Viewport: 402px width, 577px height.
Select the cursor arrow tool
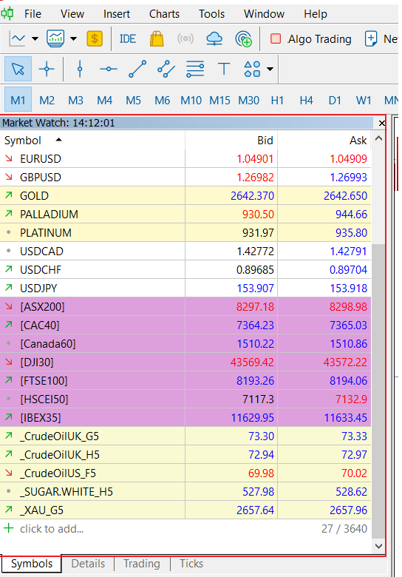point(18,69)
